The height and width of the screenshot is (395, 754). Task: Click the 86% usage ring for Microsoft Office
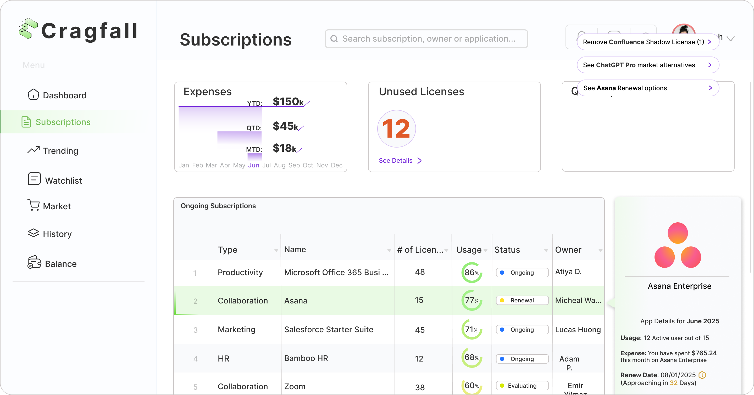471,272
